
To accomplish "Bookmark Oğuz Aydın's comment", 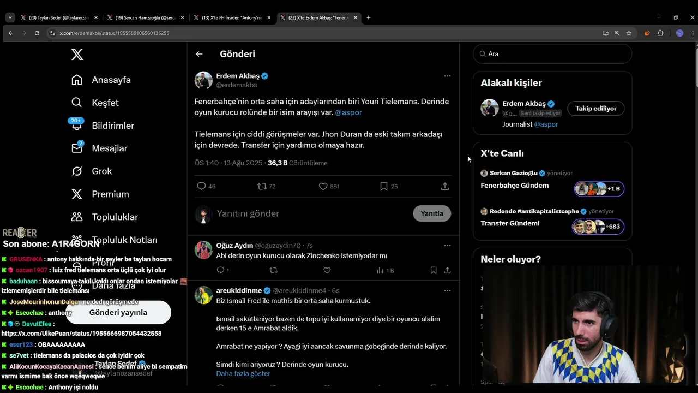I will (x=434, y=270).
